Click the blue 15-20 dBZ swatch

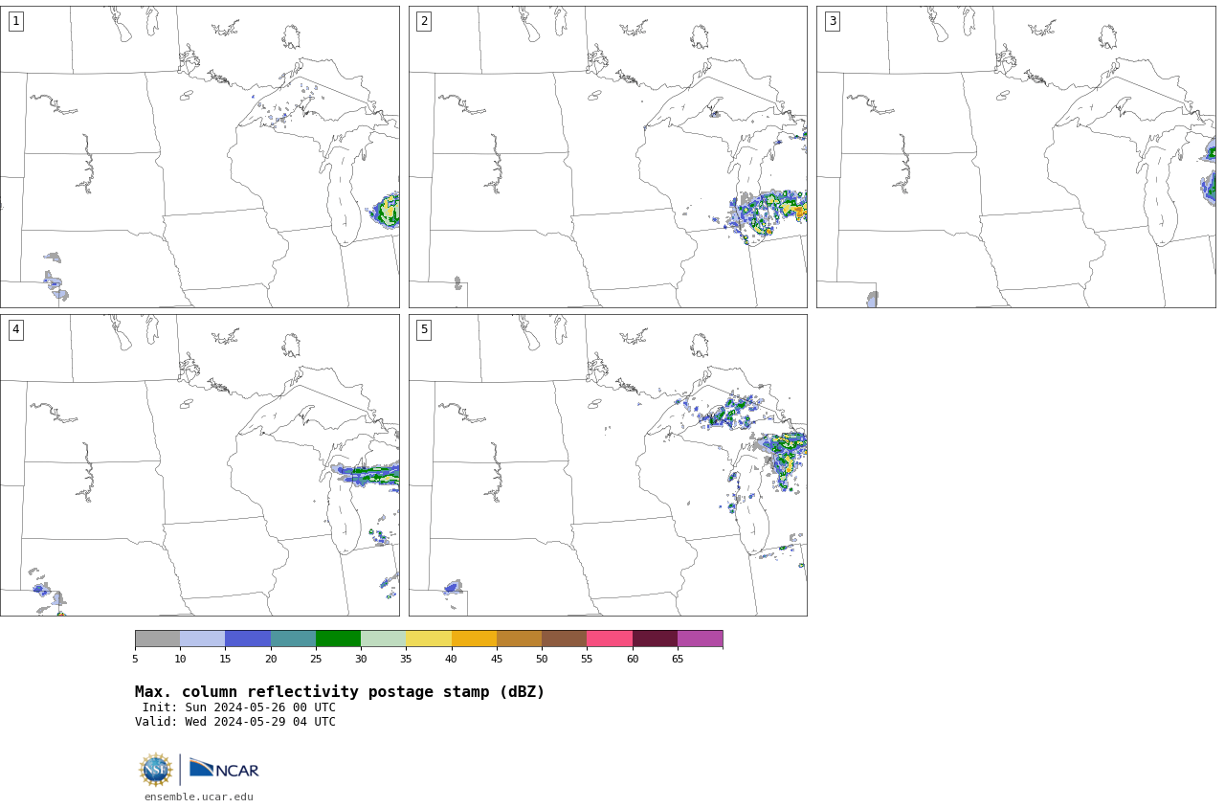pyautogui.click(x=248, y=639)
